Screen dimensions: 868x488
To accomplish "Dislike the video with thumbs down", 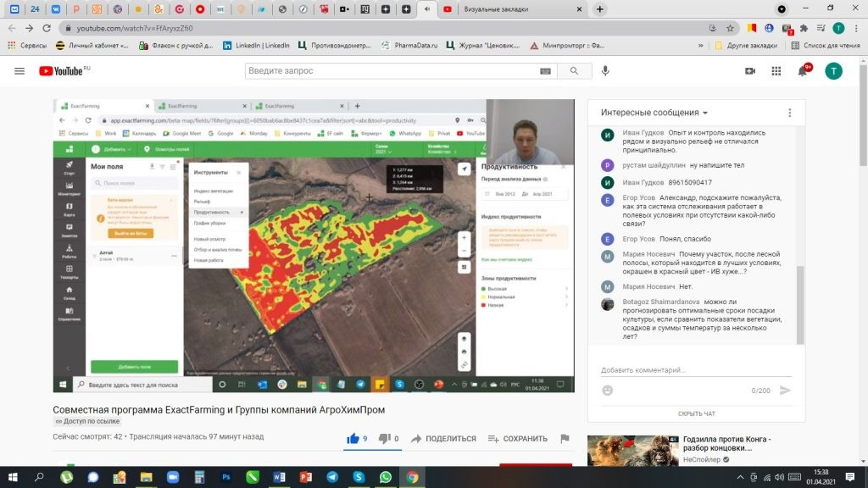I will click(x=384, y=438).
